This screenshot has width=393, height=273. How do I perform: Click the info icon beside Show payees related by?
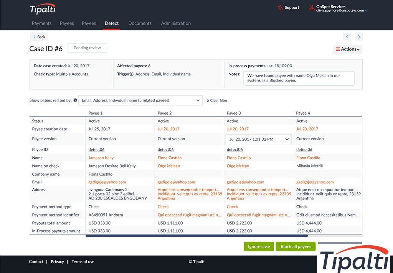[75, 100]
